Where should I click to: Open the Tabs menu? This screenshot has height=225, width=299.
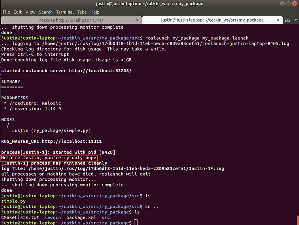coord(82,12)
